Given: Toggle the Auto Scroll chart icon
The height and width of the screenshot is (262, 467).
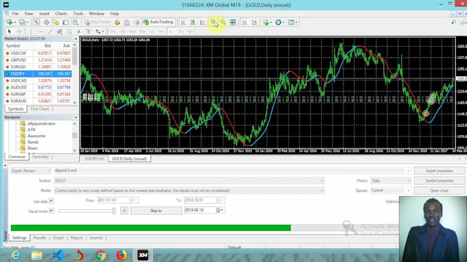Looking at the screenshot, I should pyautogui.click(x=244, y=23).
